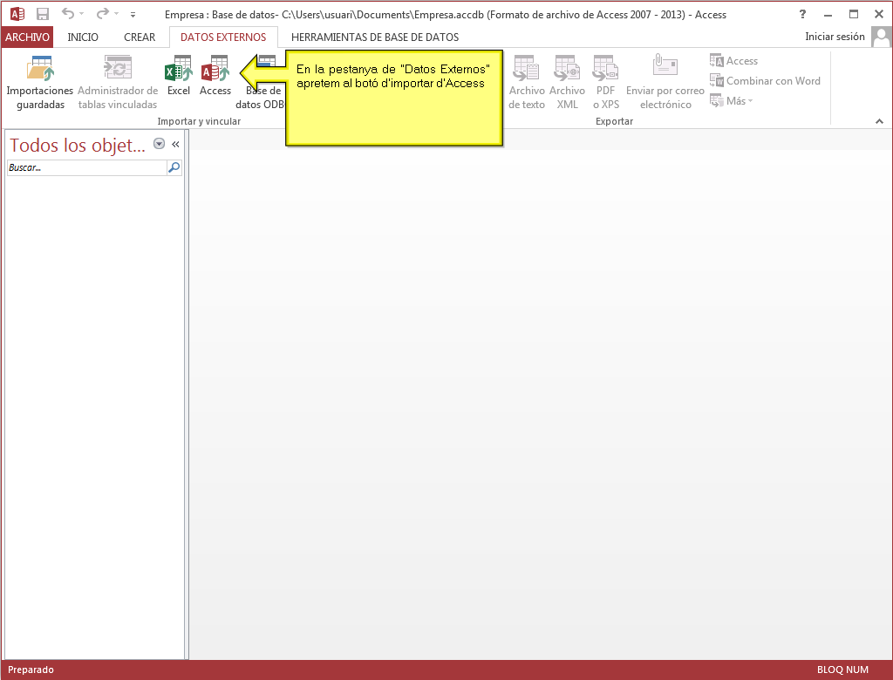Click the Save icon in quick access toolbar
The height and width of the screenshot is (680, 893).
click(x=42, y=14)
